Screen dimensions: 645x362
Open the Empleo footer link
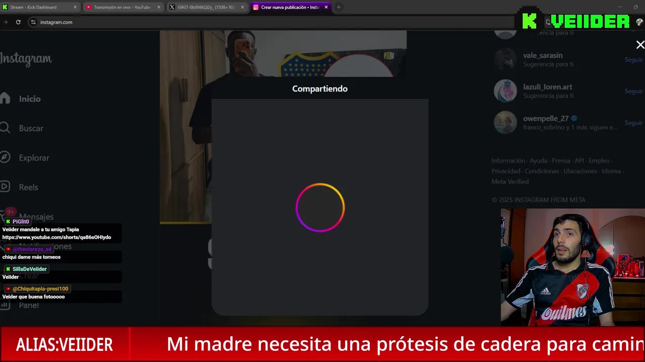(599, 161)
